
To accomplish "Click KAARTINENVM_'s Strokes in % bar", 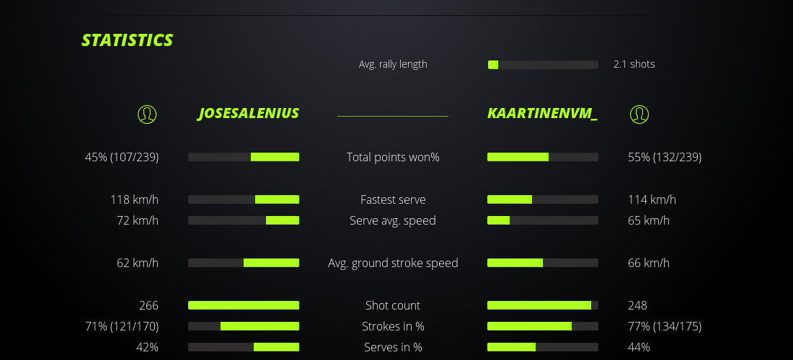I will (543, 326).
